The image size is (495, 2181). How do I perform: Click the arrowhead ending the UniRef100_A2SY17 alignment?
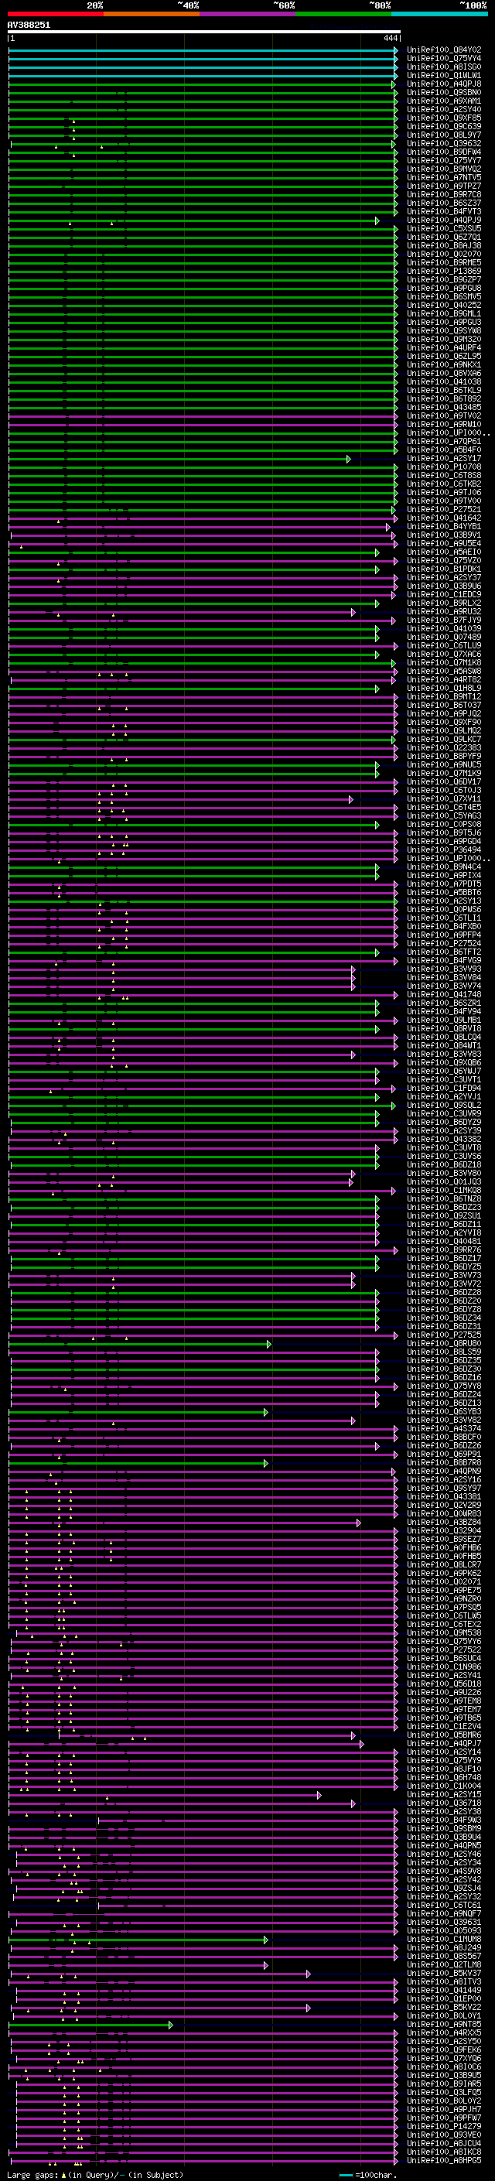[349, 459]
